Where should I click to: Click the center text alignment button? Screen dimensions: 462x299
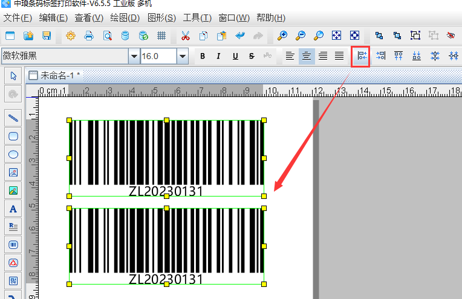[x=307, y=57]
